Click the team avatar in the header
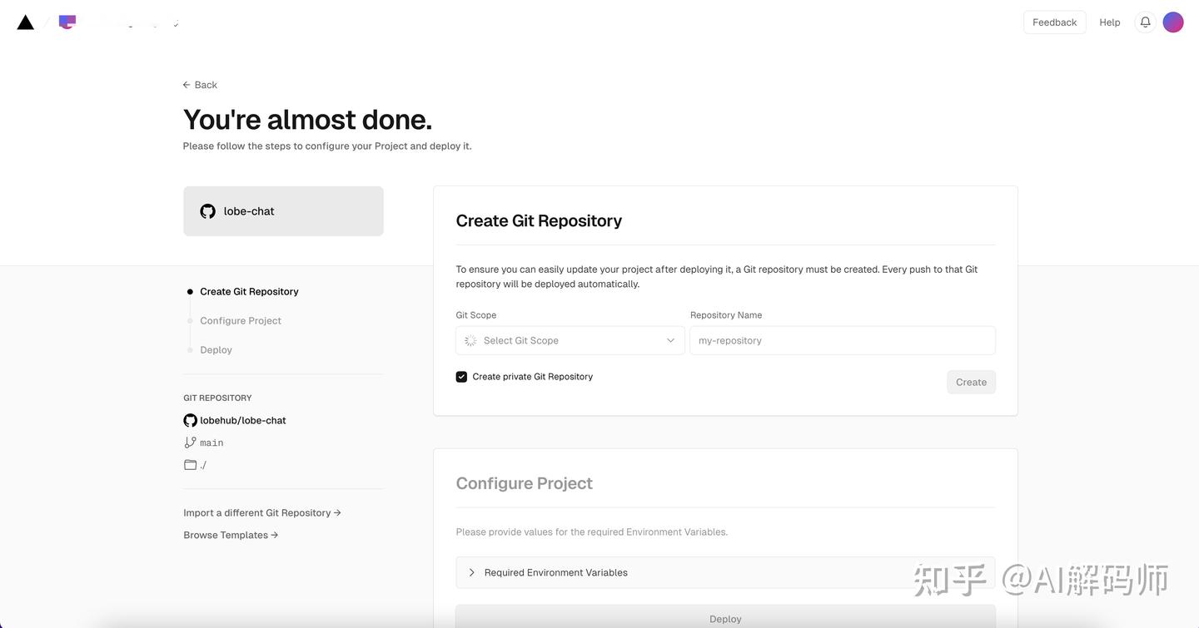1199x628 pixels. pyautogui.click(x=67, y=22)
